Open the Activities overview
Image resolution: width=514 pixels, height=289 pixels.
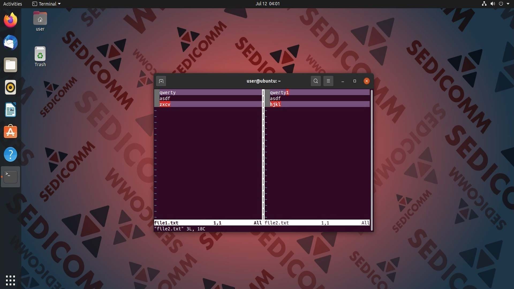[13, 4]
